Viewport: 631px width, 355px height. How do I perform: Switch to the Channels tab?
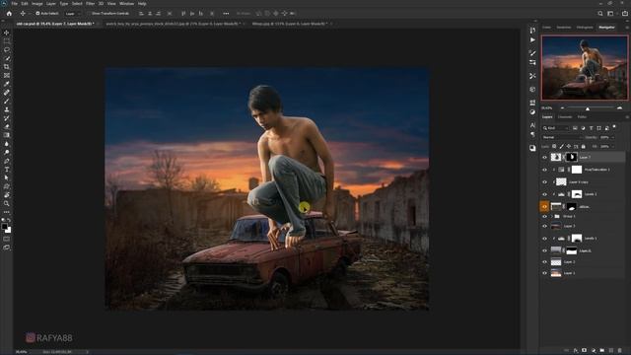[565, 117]
